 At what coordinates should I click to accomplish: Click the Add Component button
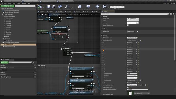[7, 6]
